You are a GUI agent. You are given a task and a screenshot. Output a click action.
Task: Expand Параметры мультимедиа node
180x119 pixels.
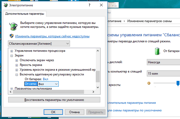(12, 89)
